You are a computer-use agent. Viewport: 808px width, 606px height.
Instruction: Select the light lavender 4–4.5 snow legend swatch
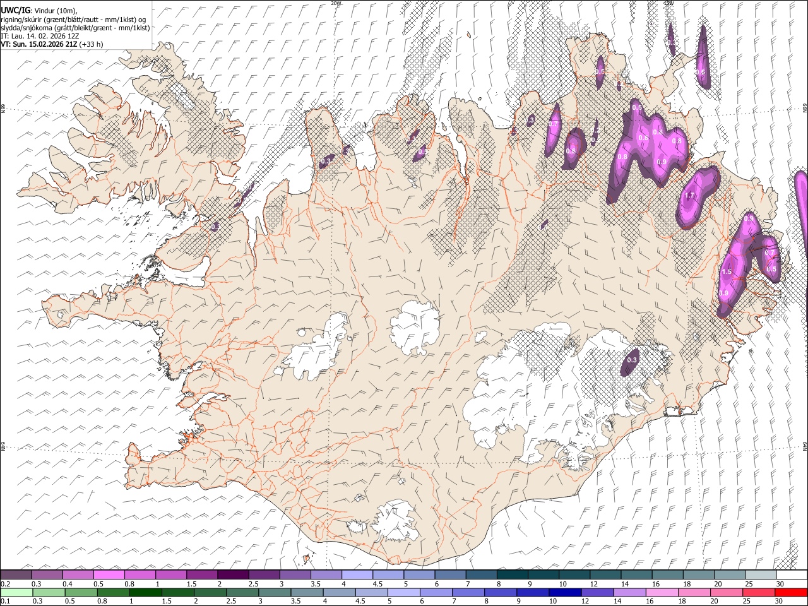[x=357, y=575]
